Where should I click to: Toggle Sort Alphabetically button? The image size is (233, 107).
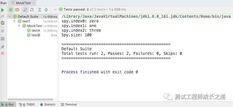25,10
